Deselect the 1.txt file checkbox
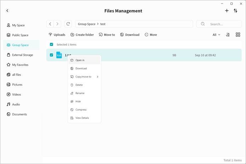Screen dimensions: 246x164 [x=51, y=55]
